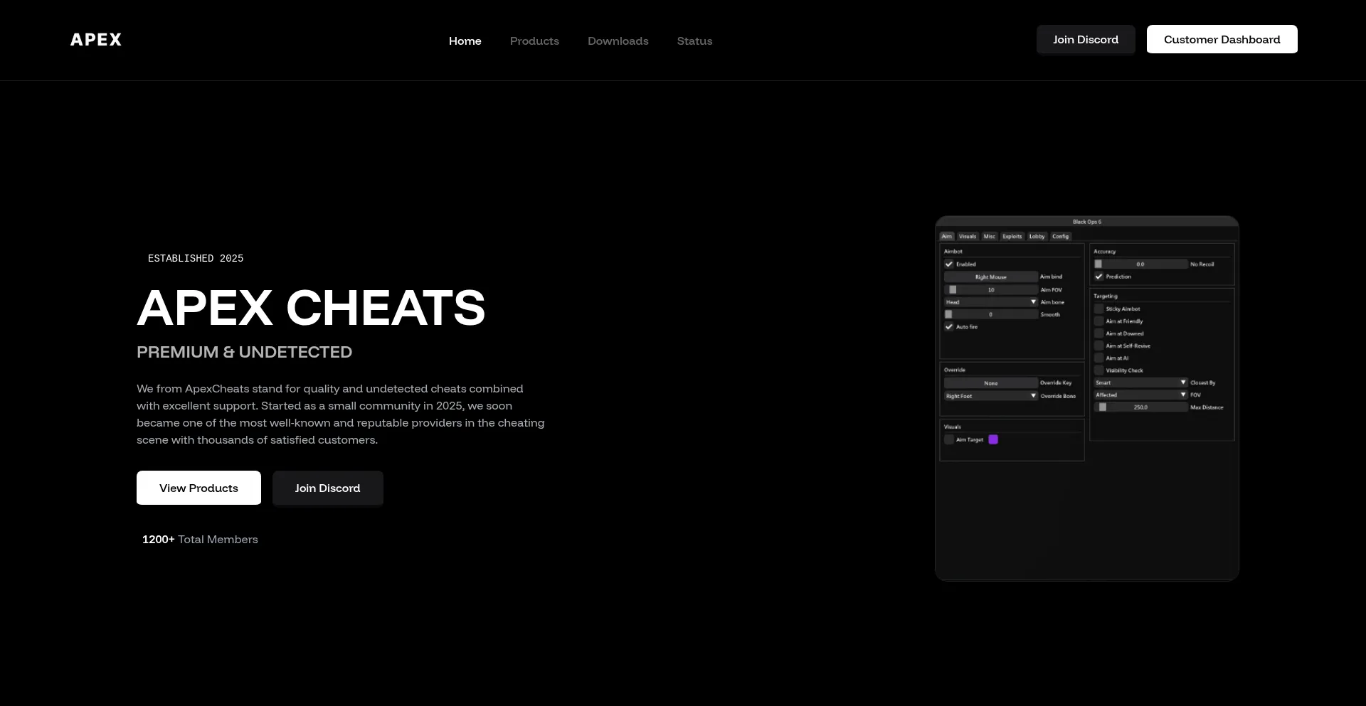Click the APEX logo in header

coord(96,40)
